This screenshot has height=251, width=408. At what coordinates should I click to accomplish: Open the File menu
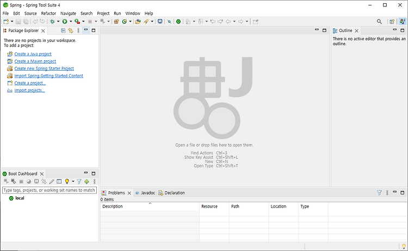click(5, 13)
